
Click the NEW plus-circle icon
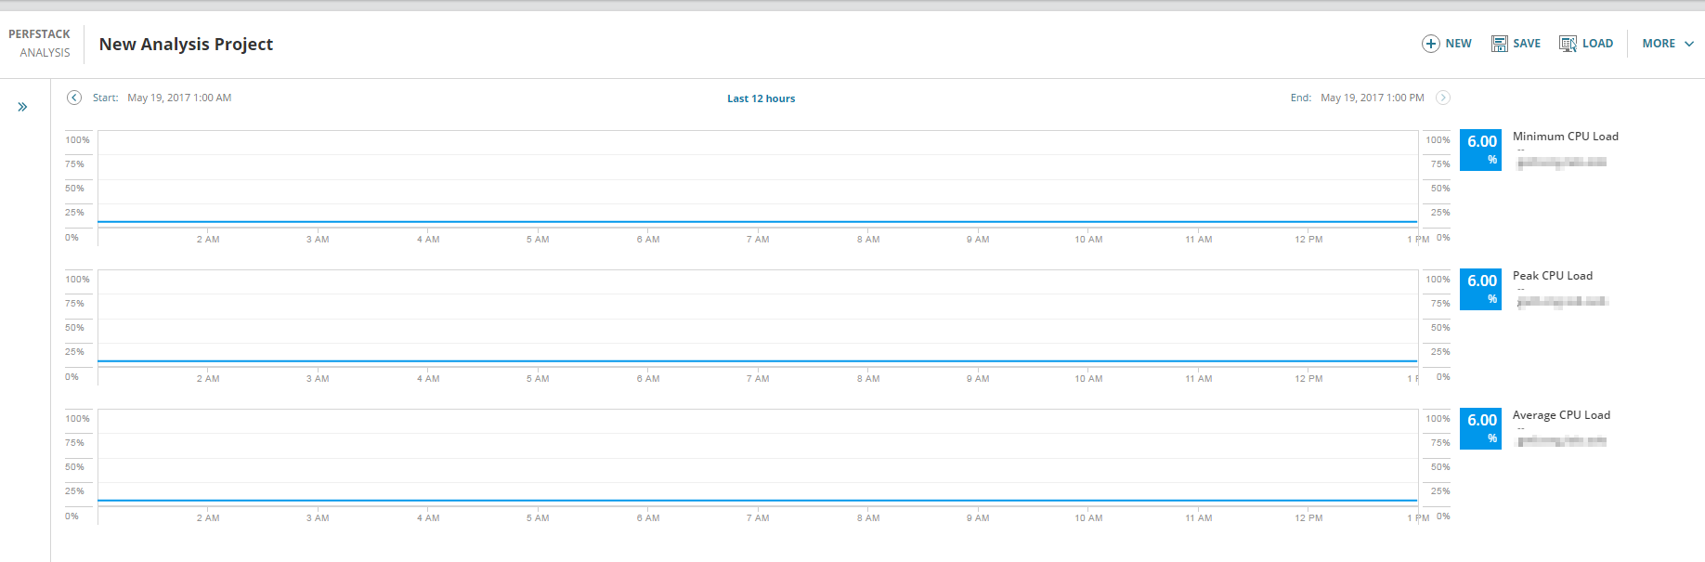(1431, 44)
